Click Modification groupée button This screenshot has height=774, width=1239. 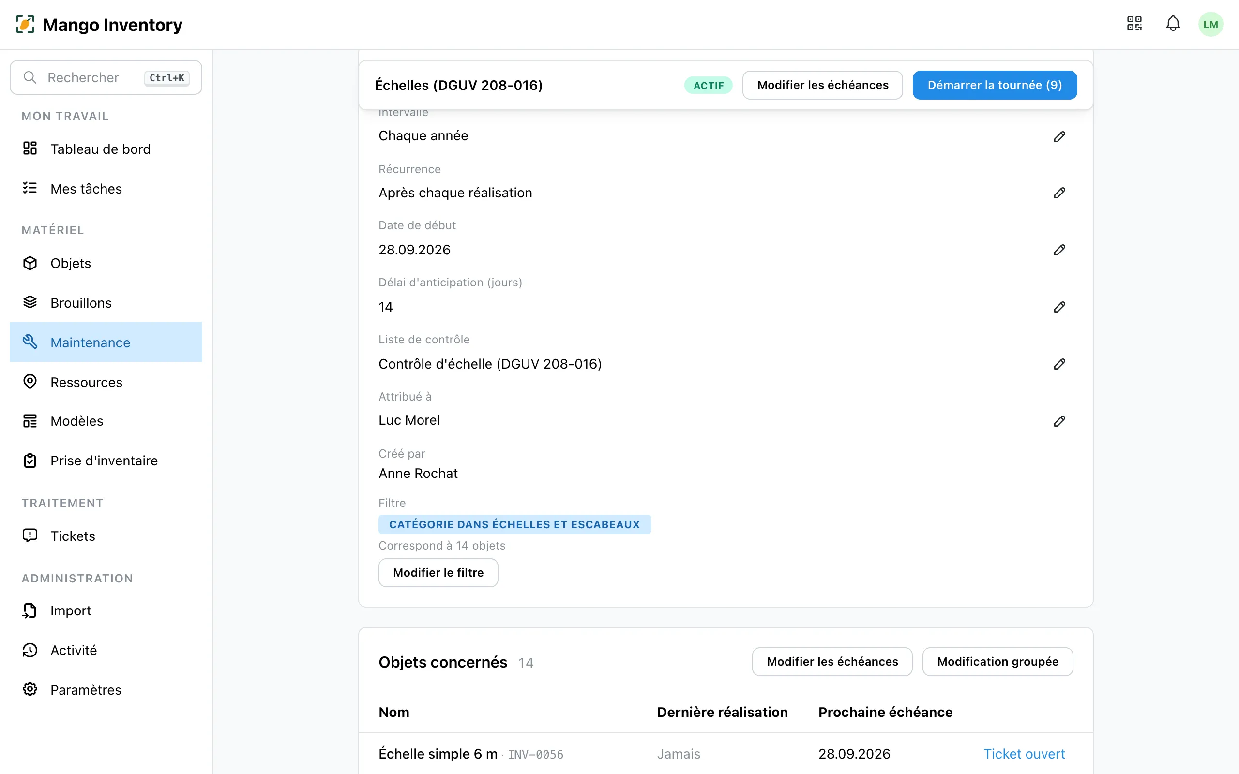[997, 661]
